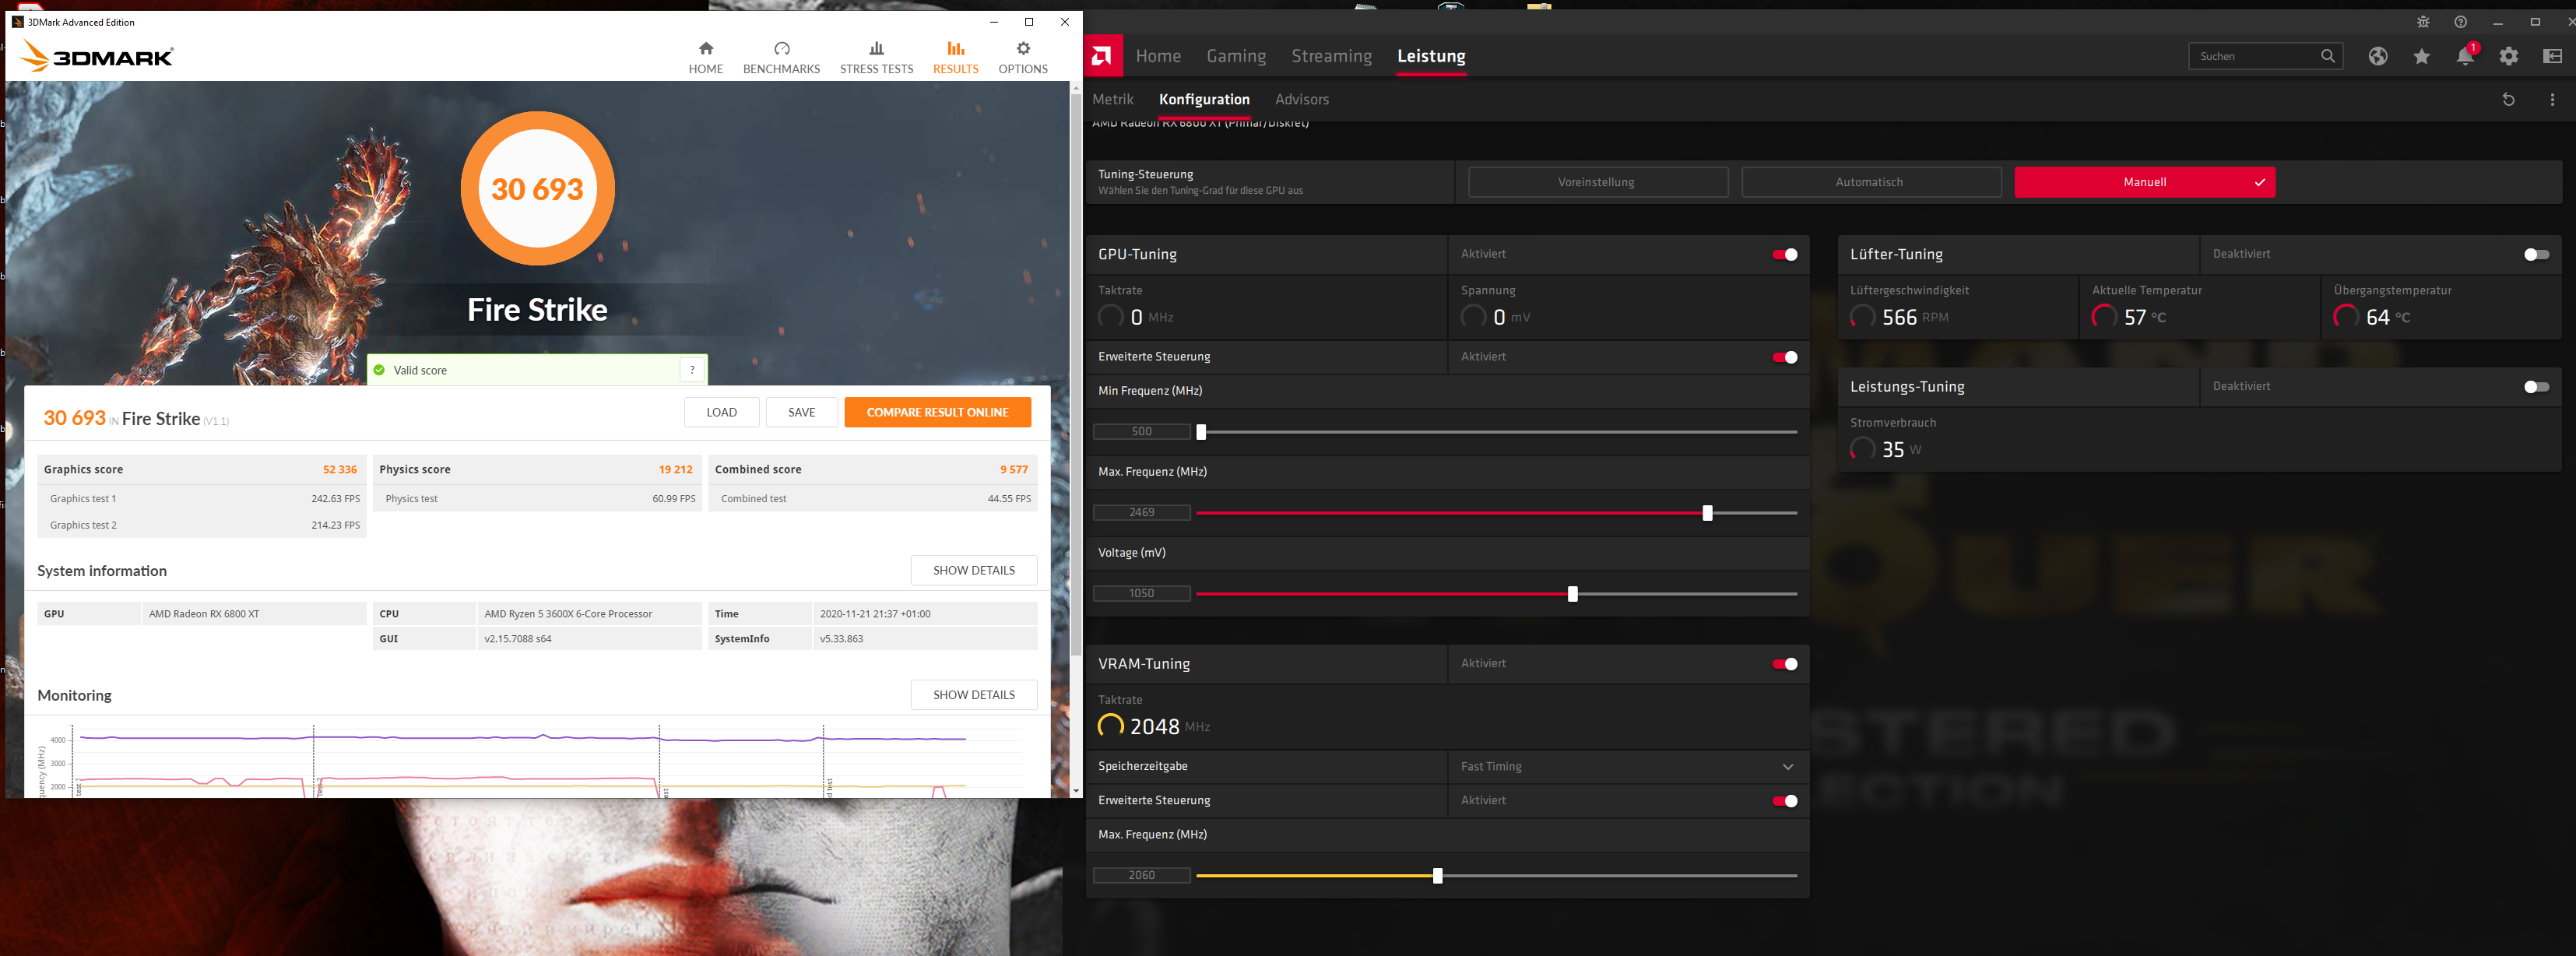This screenshot has width=2576, height=956.
Task: Expand the Speicherzeitgabe Fast Timing dropdown
Action: click(x=1787, y=767)
